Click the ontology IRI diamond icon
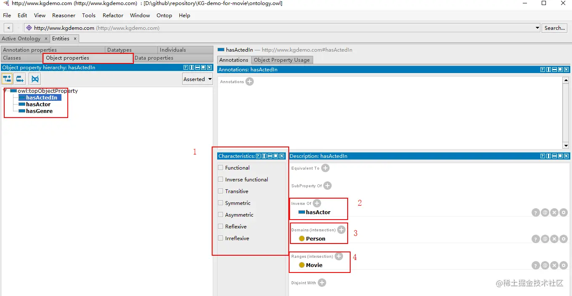Screen dimensions: 572x296 [29, 28]
